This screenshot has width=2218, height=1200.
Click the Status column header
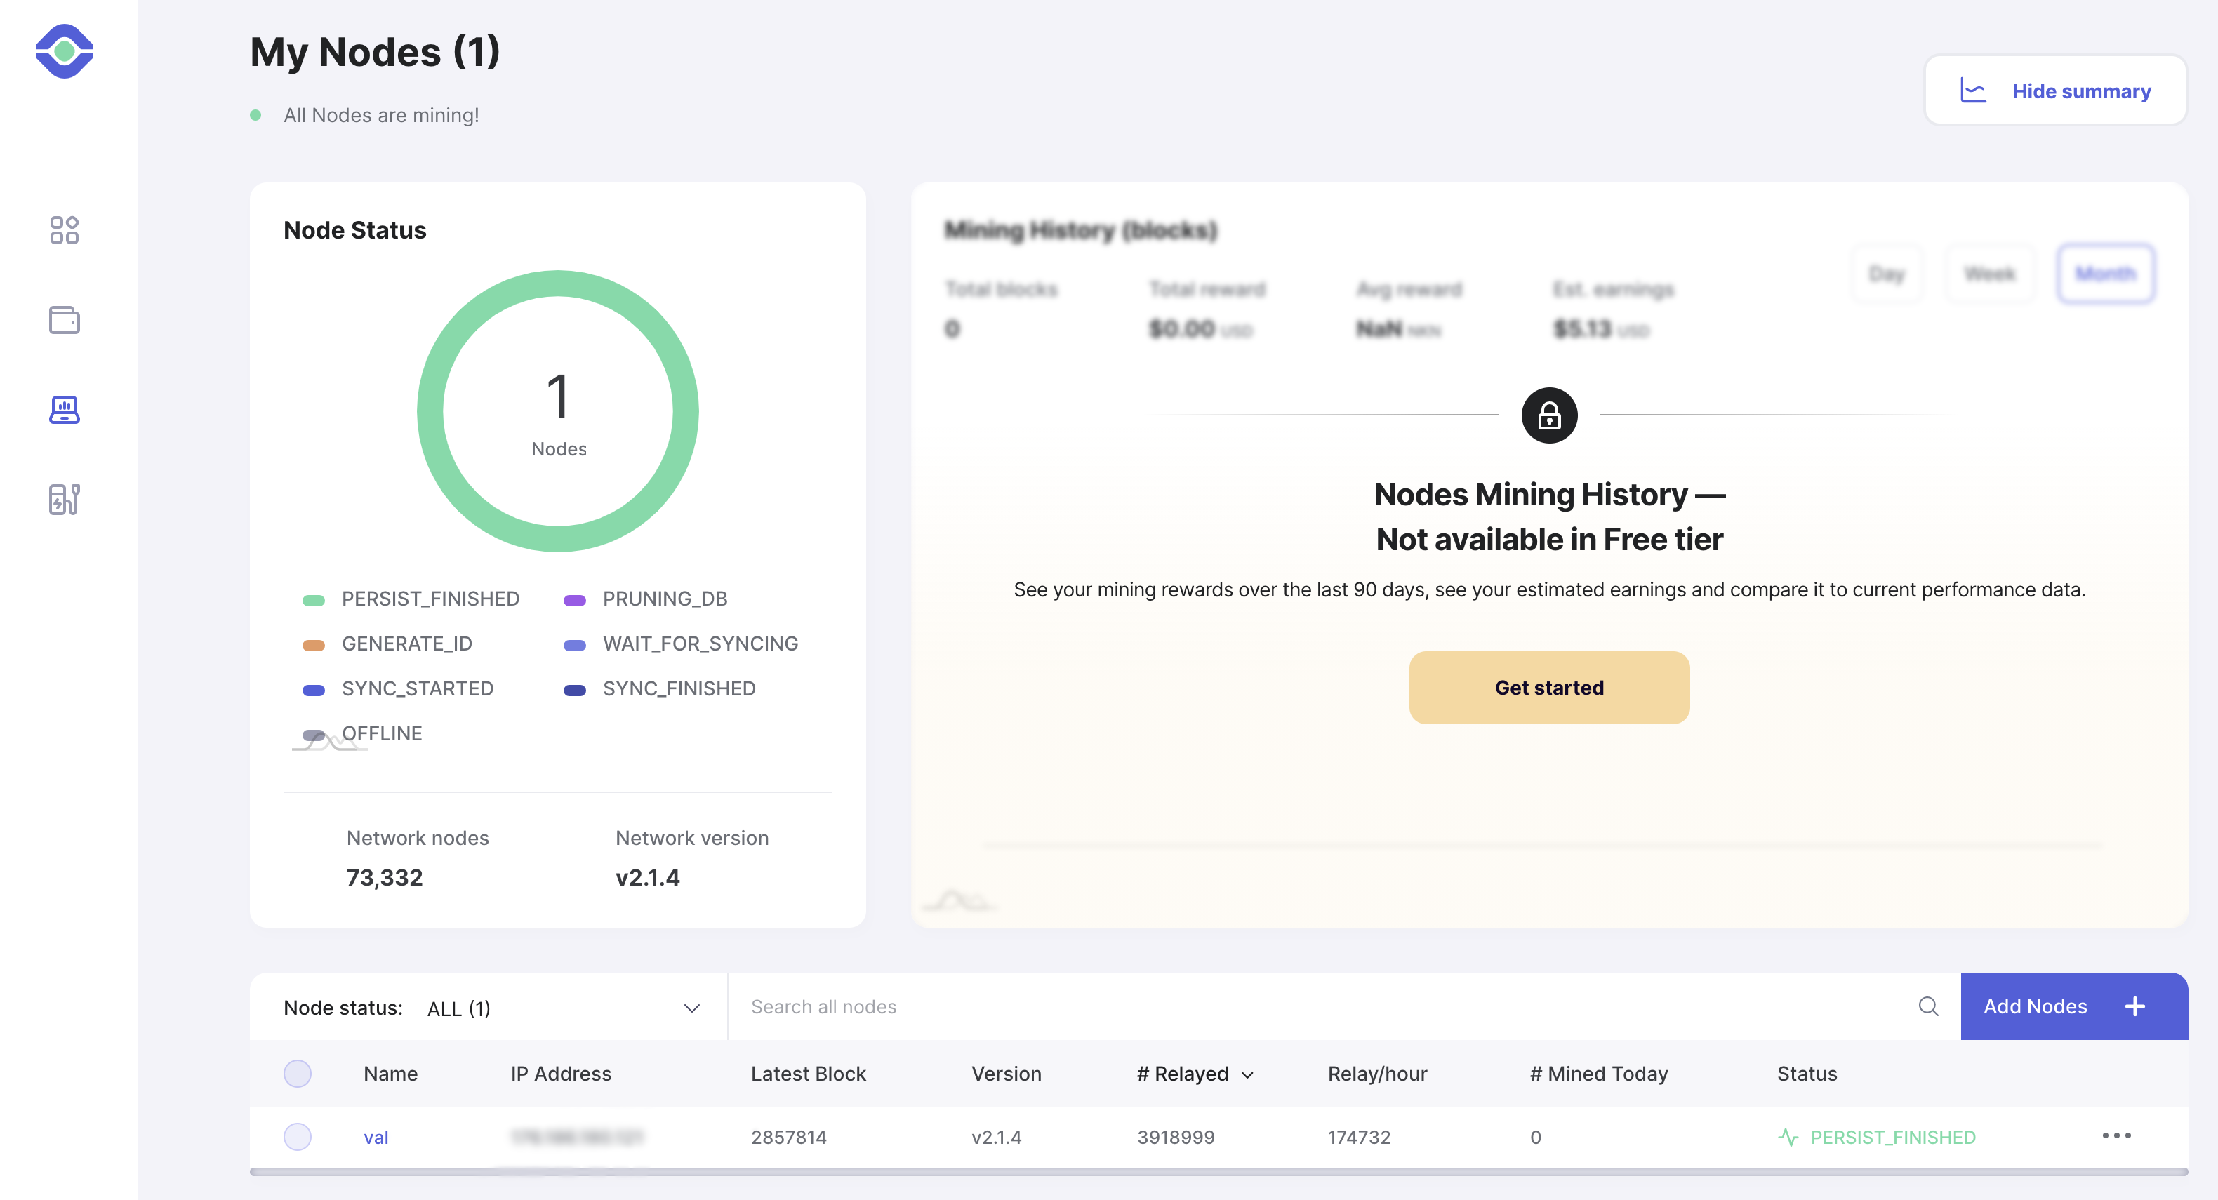click(x=1807, y=1074)
